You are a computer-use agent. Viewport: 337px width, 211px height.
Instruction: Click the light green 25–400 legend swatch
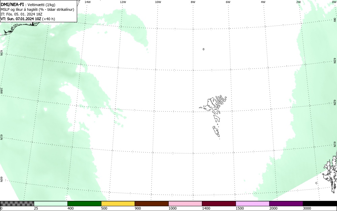pos(51,204)
